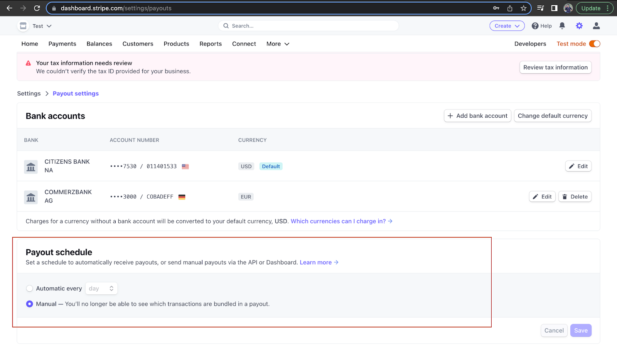Click the German flag icon
This screenshot has height=348, width=617.
[x=182, y=197]
